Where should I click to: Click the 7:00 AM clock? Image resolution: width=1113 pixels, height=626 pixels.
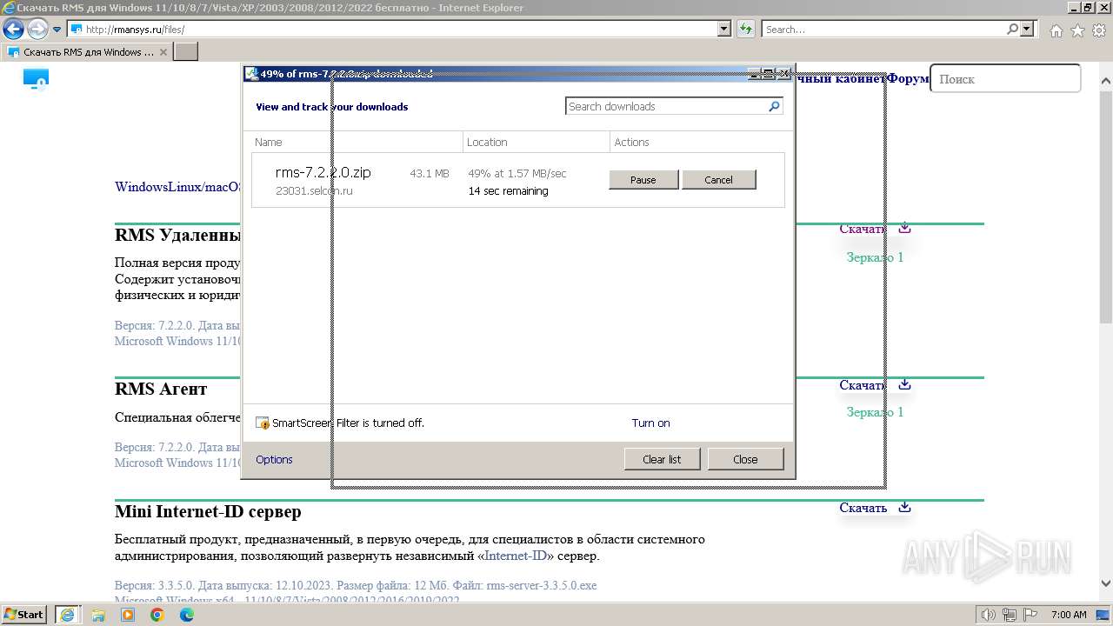(x=1069, y=615)
